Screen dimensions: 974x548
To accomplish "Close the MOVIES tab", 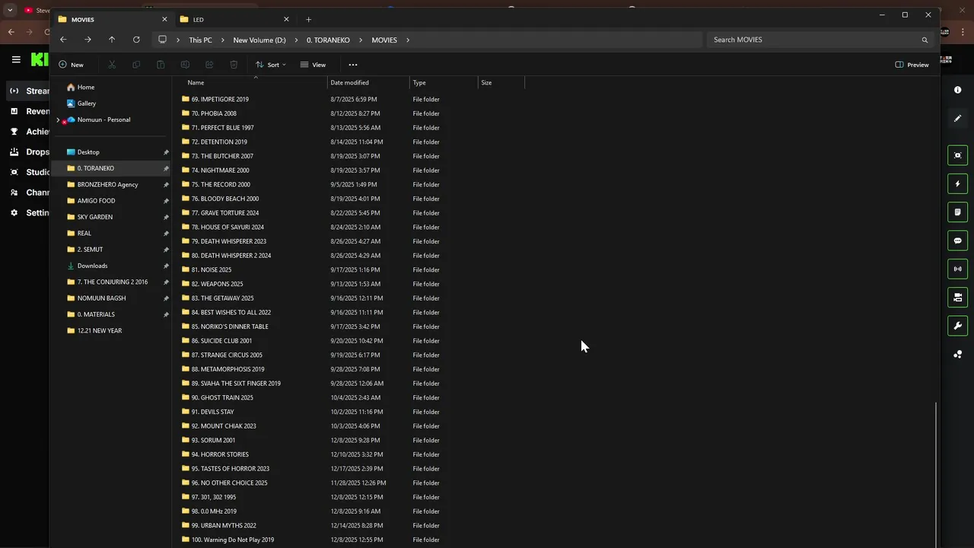I will (164, 19).
